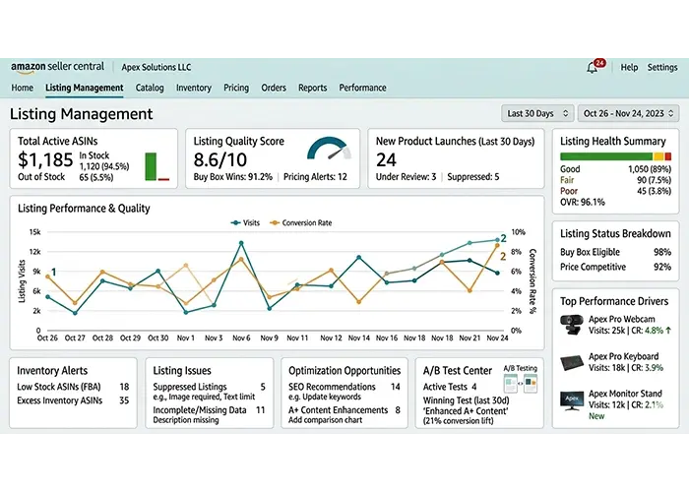Click the Active Tests 4 entry
689x492 pixels.
450,387
